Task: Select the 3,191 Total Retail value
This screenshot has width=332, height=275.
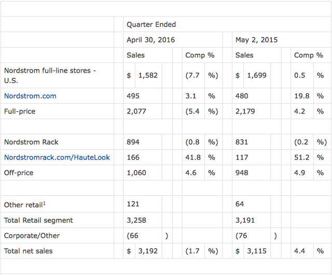Action: click(245, 220)
